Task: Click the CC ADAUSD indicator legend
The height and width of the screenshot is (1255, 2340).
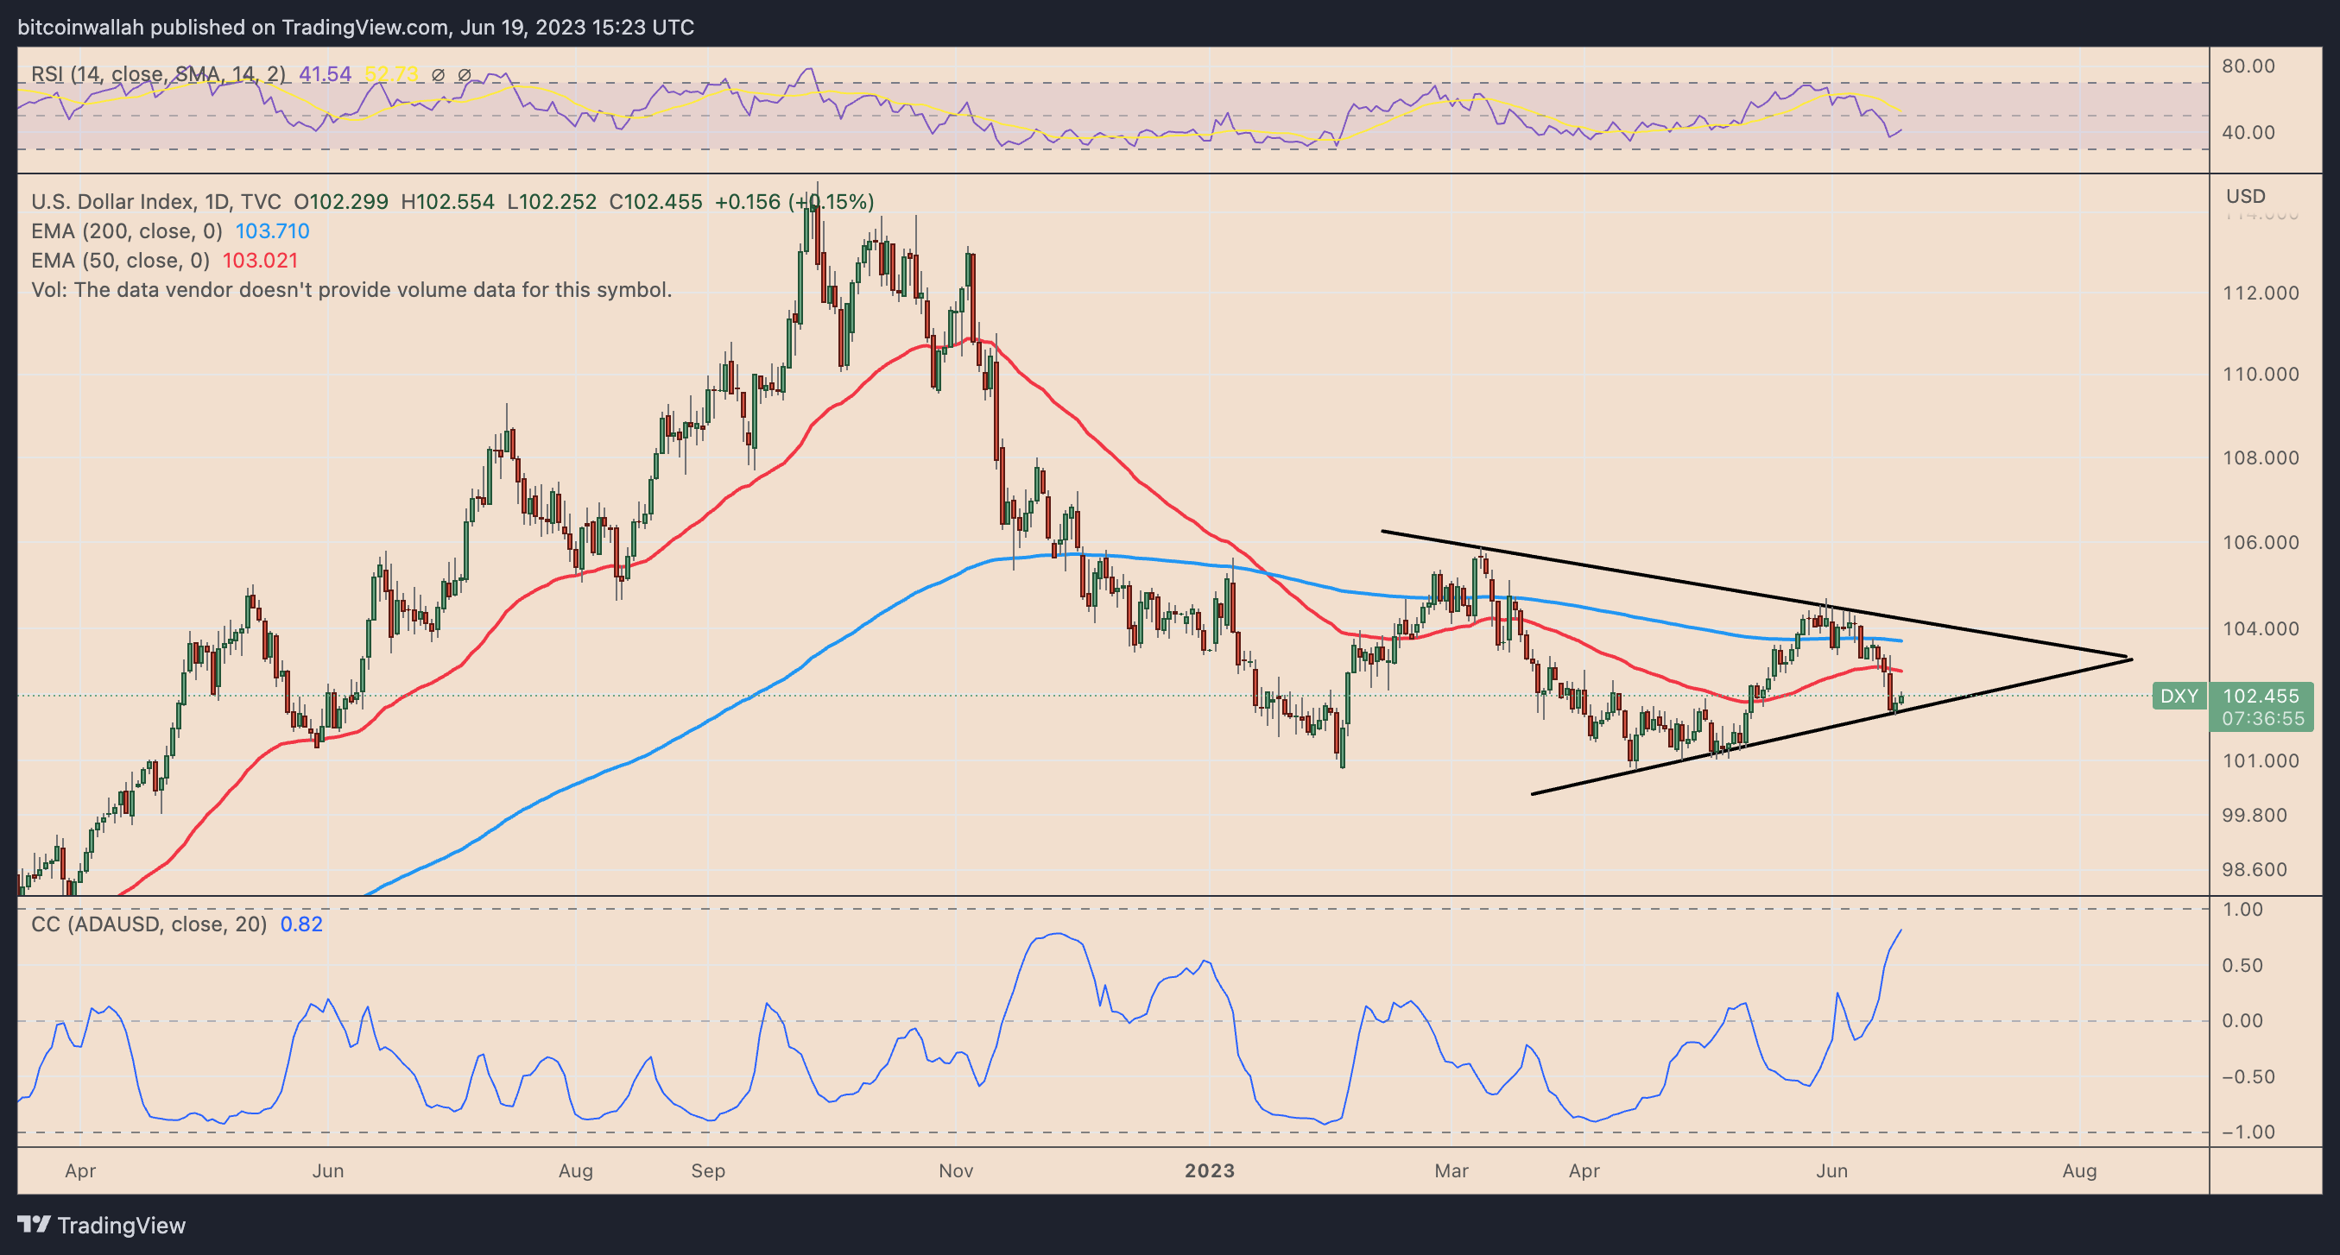Action: coord(149,924)
